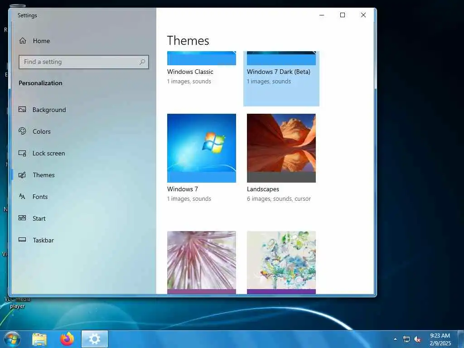Focus the Find a setting search box
The height and width of the screenshot is (348, 464).
[84, 62]
